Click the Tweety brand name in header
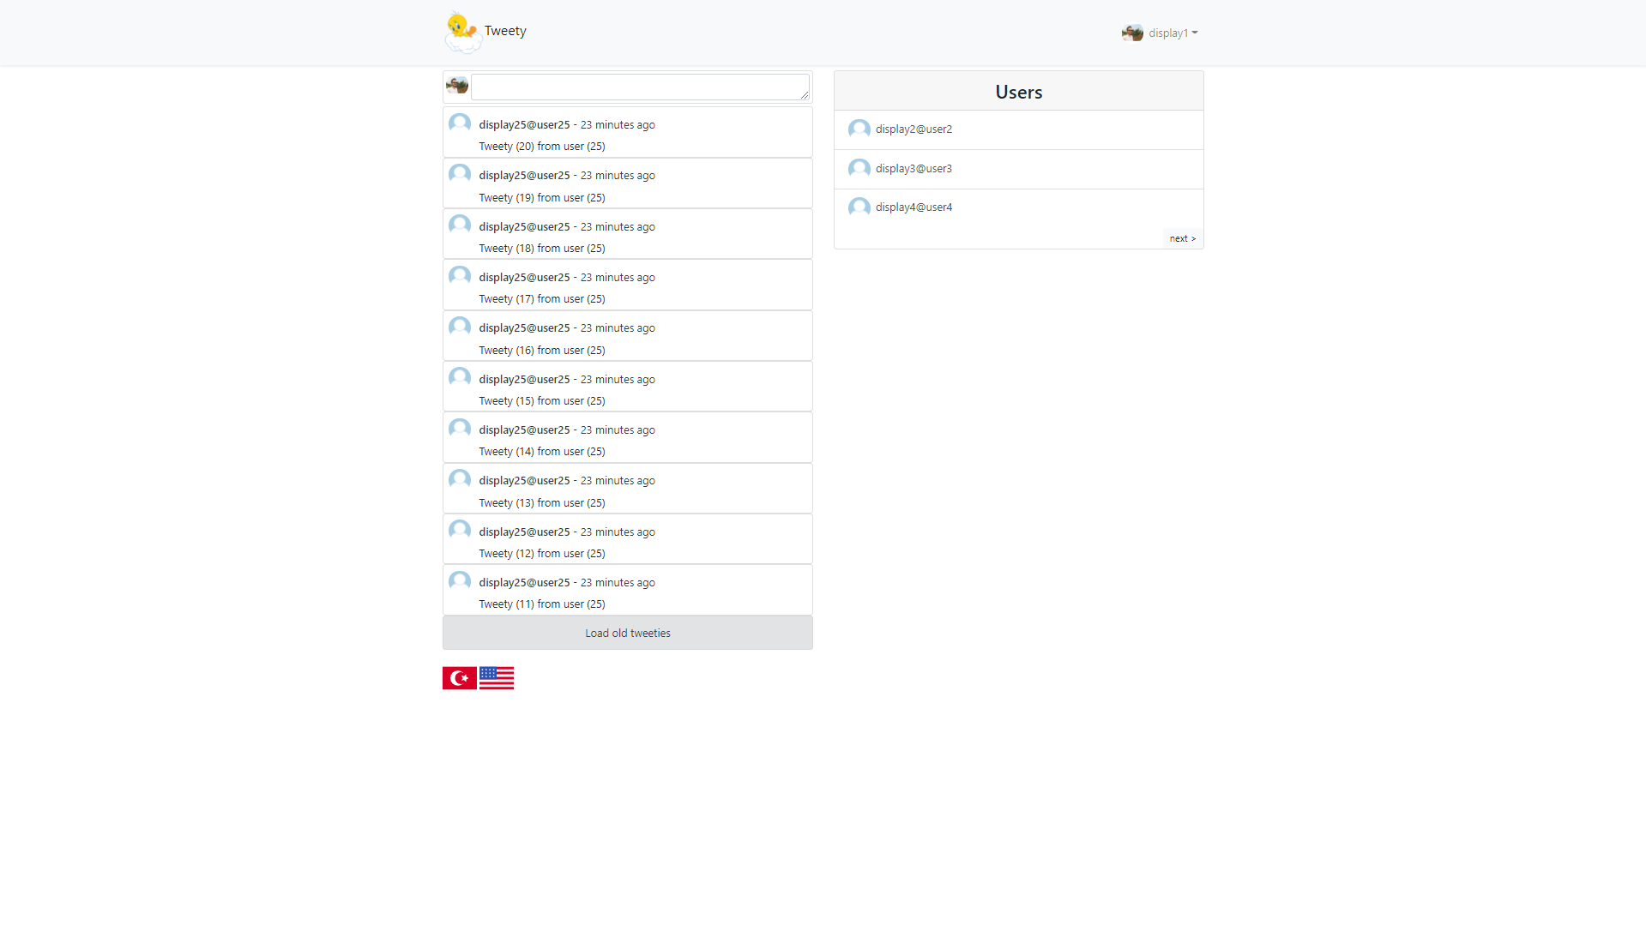Screen dimensions: 1646x925 (x=505, y=31)
